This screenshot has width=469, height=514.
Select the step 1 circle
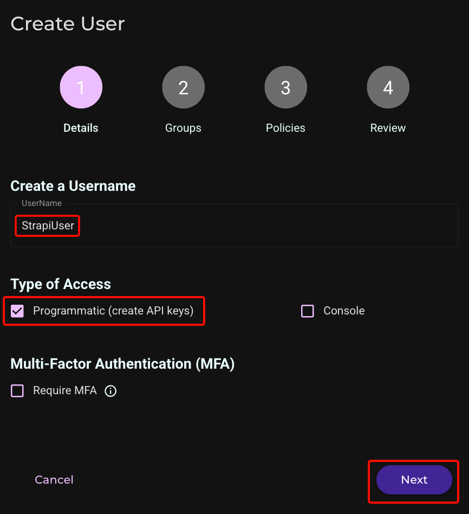[81, 87]
